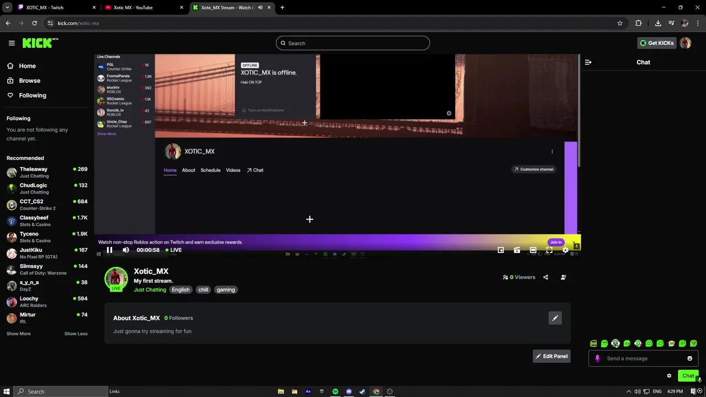Reload the current page
The width and height of the screenshot is (706, 397).
point(34,23)
